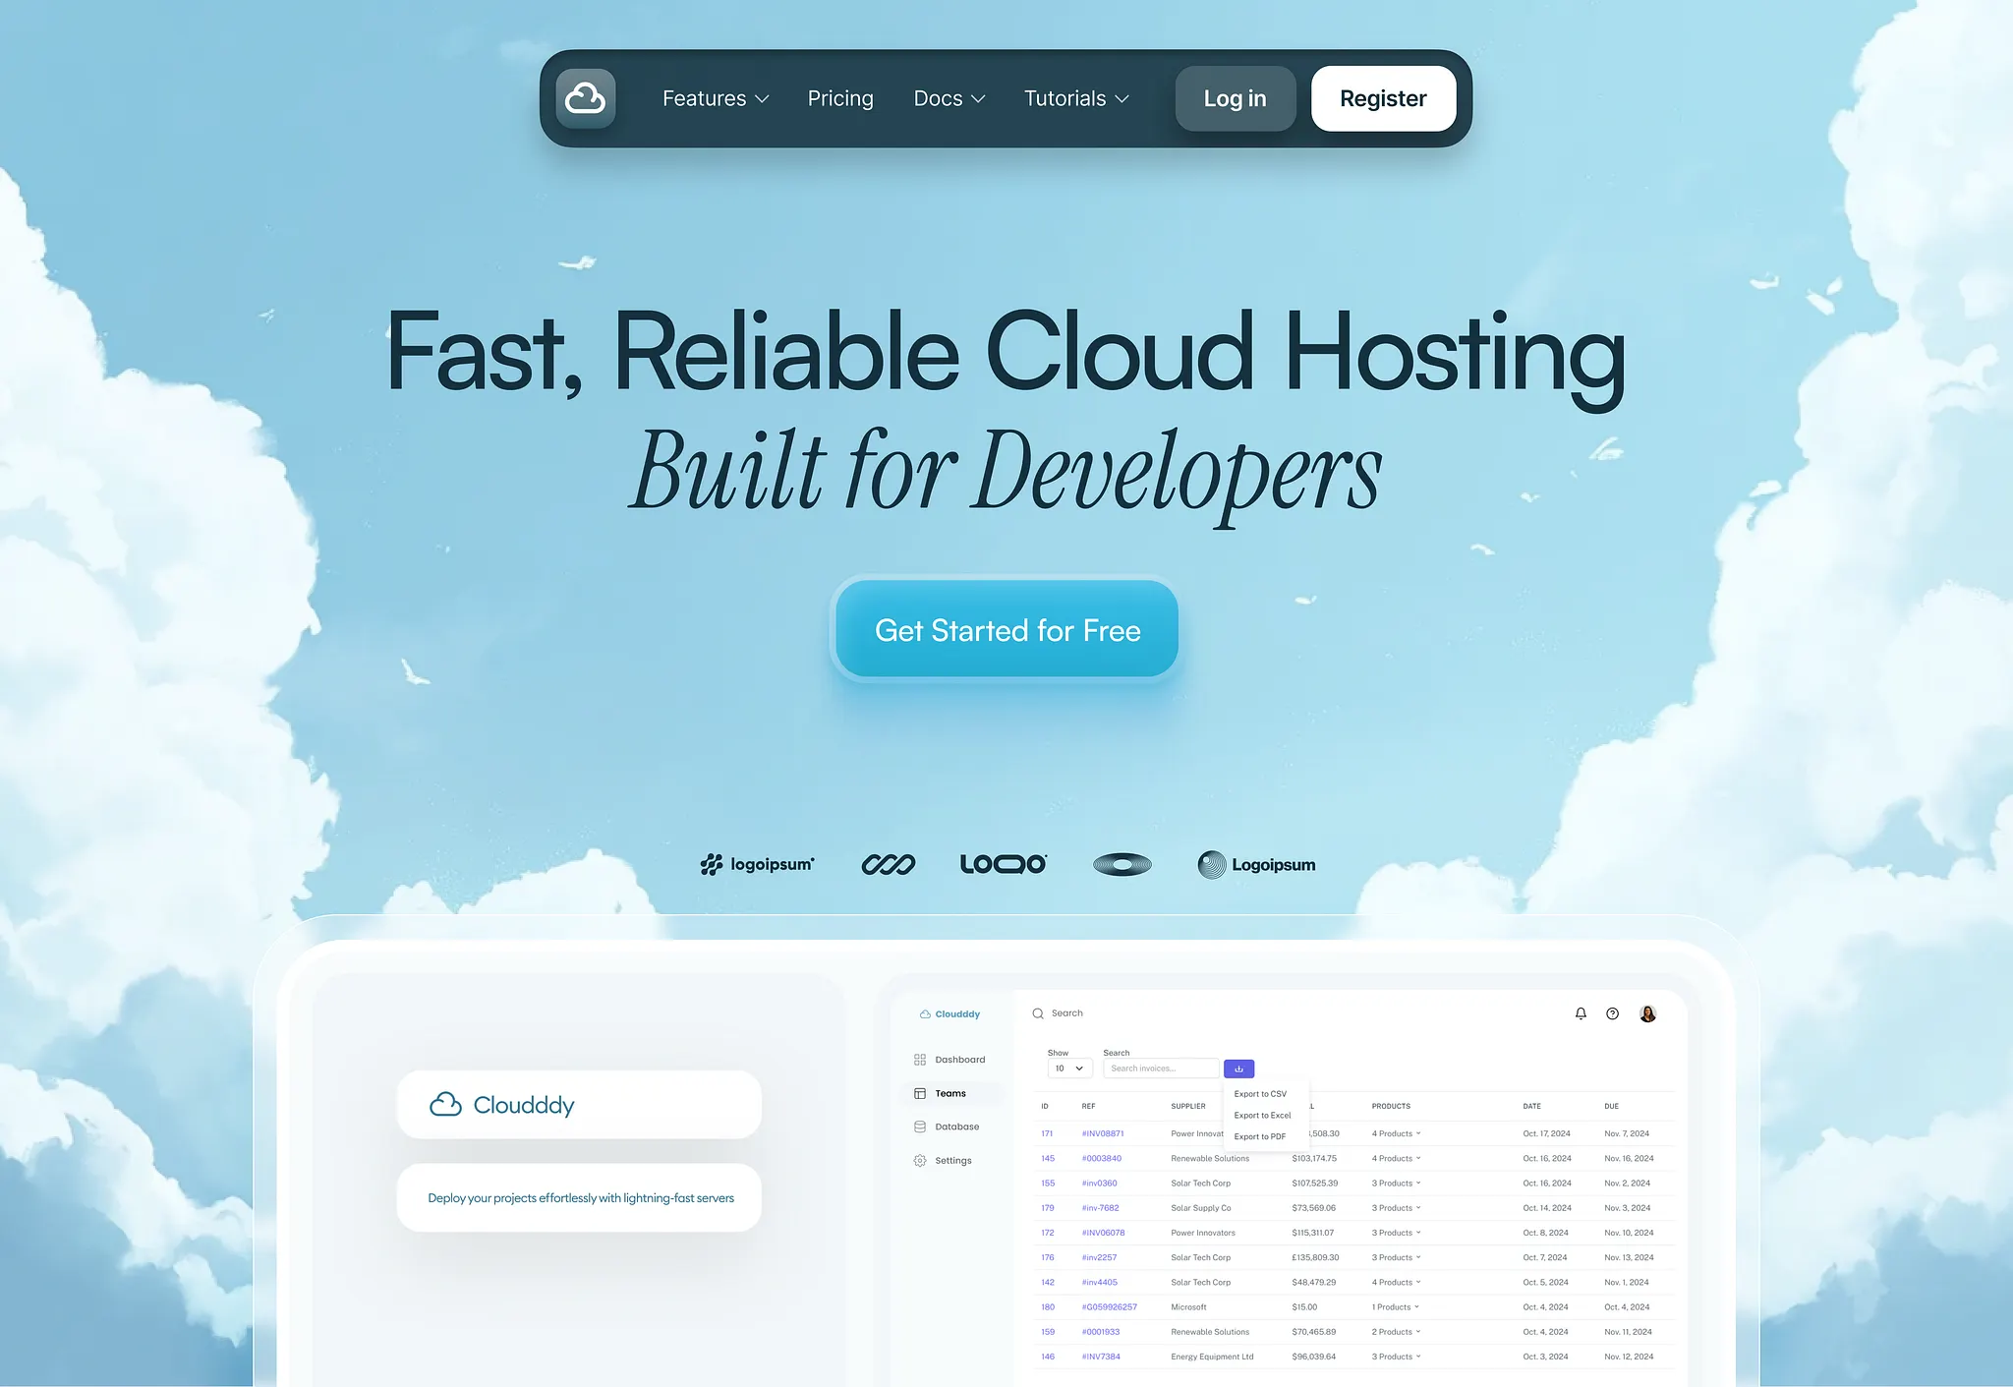Expand the Docs dropdown menu

(949, 98)
